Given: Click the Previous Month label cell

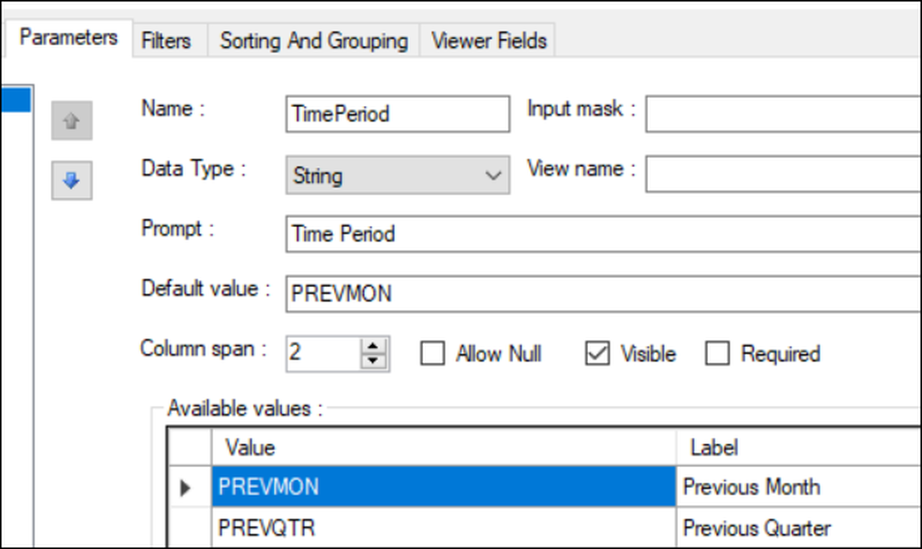Looking at the screenshot, I should pos(800,487).
